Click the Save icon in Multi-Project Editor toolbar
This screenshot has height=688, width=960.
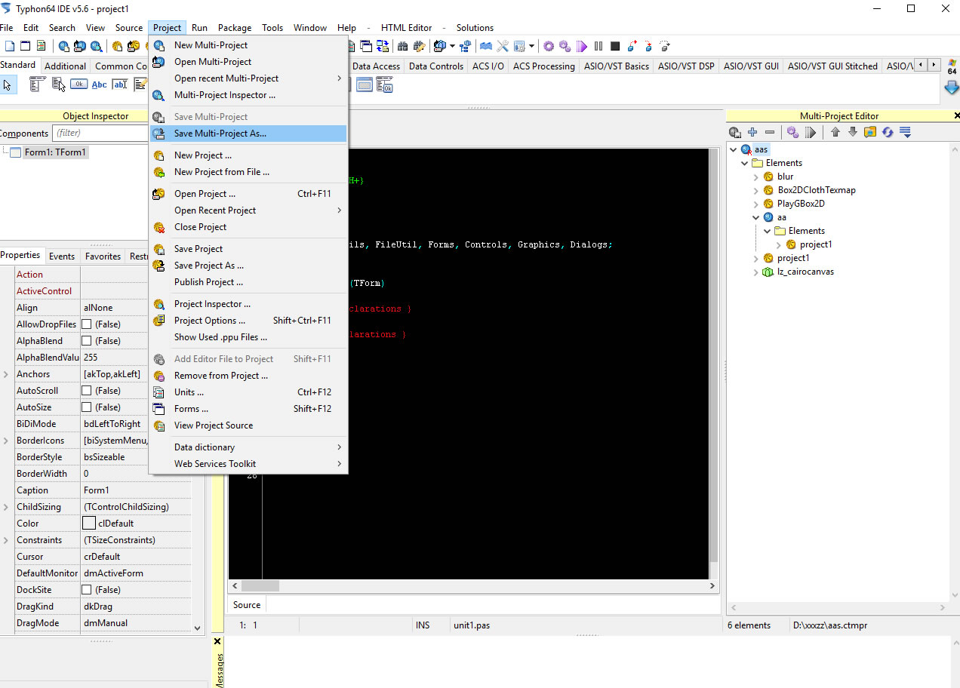734,133
